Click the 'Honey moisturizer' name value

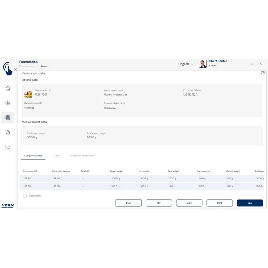115,94
